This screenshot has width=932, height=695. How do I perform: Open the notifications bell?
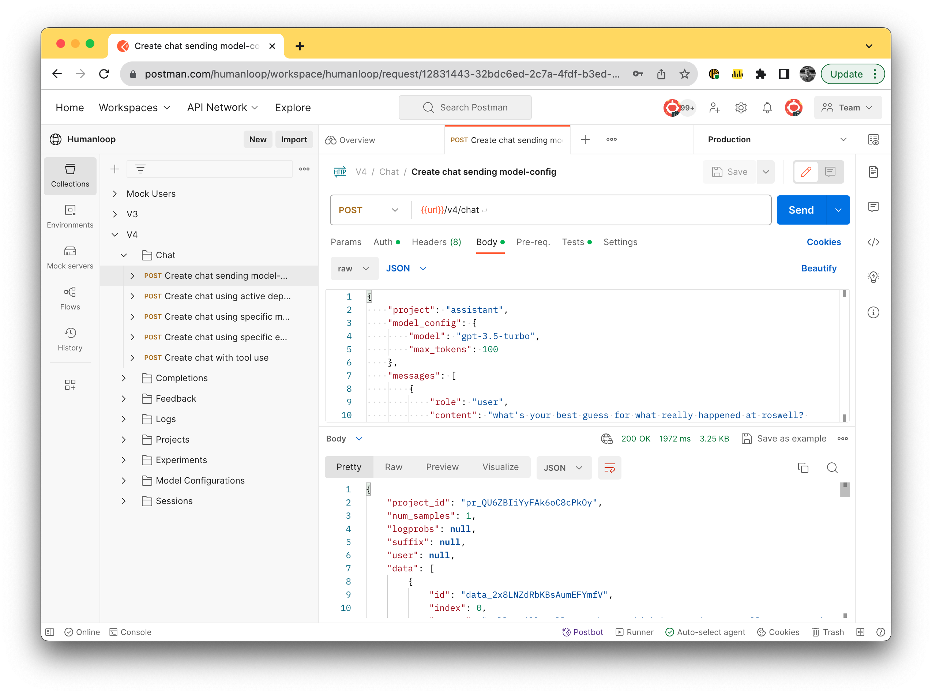tap(767, 108)
